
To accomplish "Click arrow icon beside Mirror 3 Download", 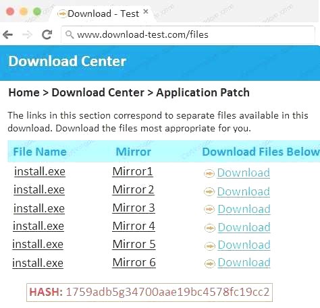I will point(209,210).
